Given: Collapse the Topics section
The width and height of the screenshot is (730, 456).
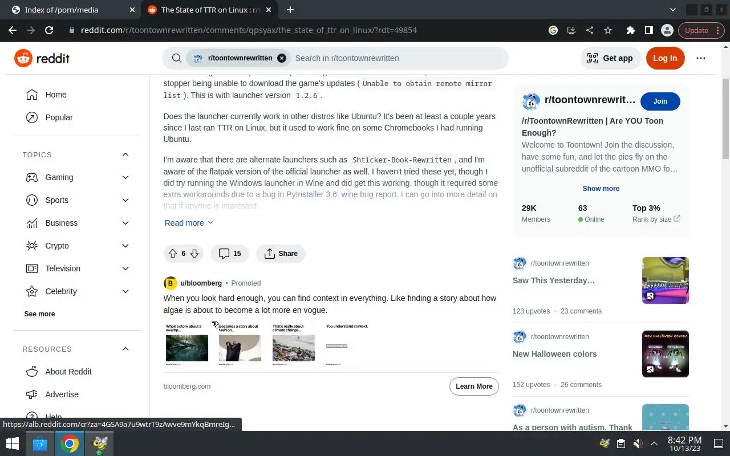Looking at the screenshot, I should 125,154.
